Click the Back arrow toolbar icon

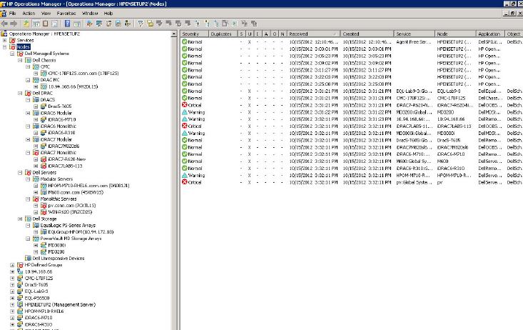coord(5,24)
